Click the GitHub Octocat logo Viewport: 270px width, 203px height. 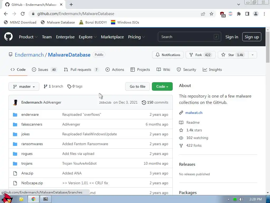[8, 37]
